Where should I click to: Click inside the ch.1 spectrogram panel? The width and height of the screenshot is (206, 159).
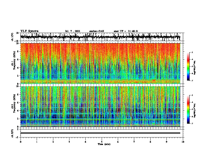pos(100,63)
